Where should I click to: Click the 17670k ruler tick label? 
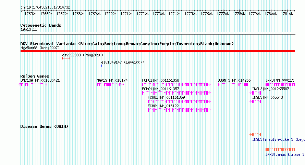62,14
